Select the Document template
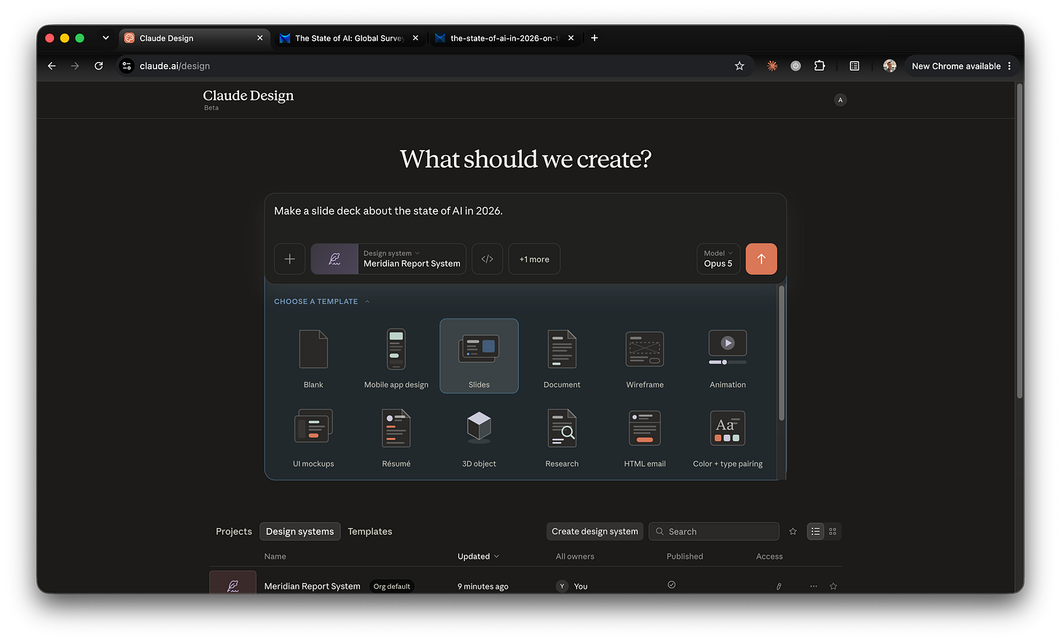The height and width of the screenshot is (642, 1061). (562, 356)
